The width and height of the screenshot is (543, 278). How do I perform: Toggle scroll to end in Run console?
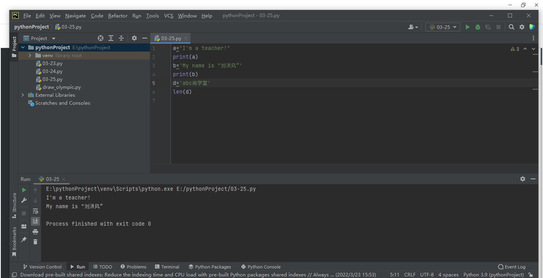pyautogui.click(x=35, y=221)
